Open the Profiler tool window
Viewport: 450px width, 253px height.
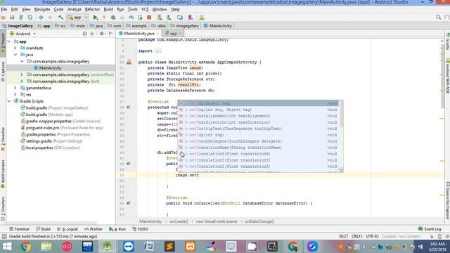[94, 229]
